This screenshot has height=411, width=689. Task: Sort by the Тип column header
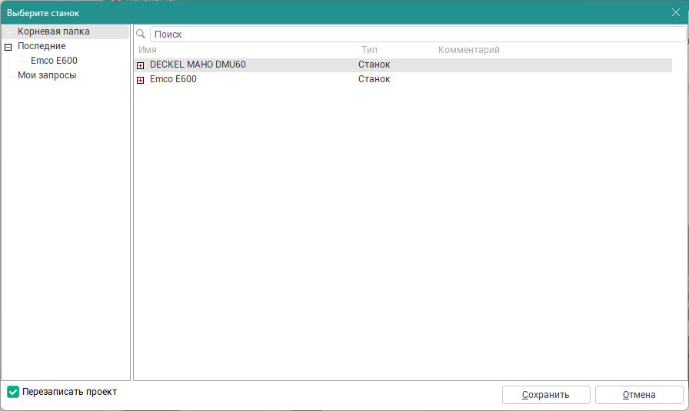click(x=369, y=50)
